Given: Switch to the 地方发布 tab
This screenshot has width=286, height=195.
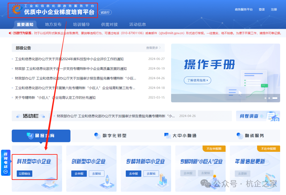Looking at the screenshot, I should click(x=53, y=24).
